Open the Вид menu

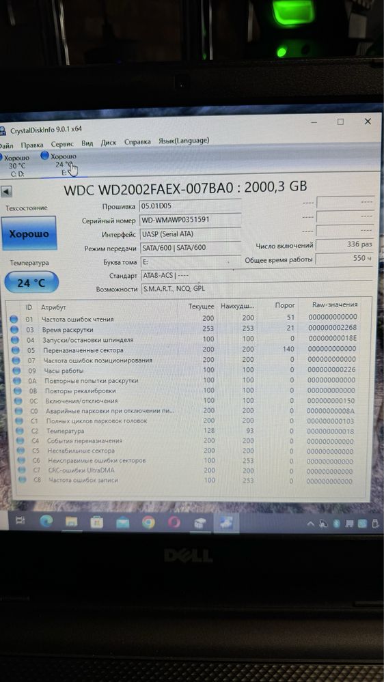point(87,143)
